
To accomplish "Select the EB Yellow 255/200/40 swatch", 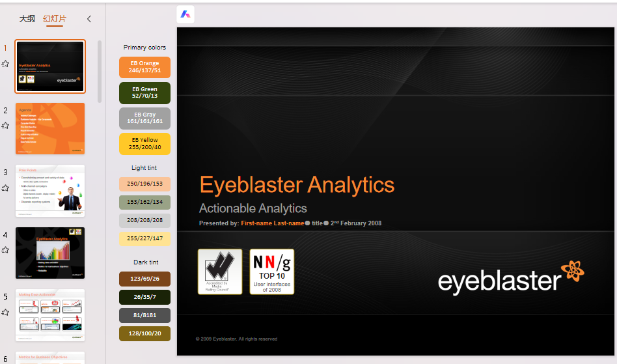I will point(144,144).
